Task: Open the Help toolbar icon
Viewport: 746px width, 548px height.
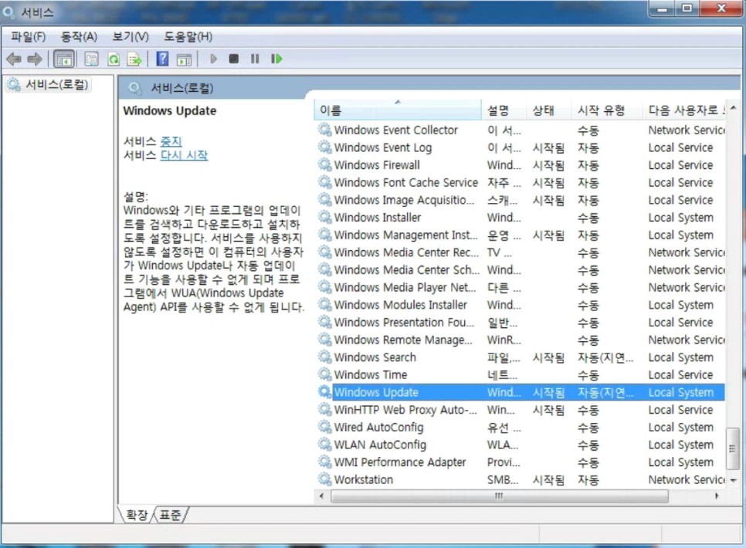Action: (x=162, y=59)
